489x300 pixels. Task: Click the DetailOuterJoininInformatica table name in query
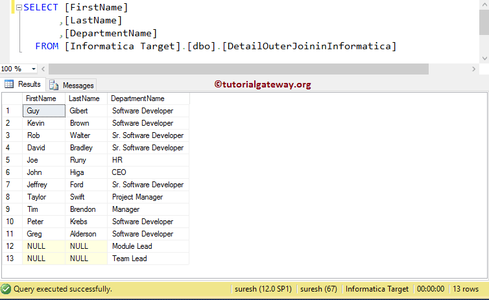[309, 46]
